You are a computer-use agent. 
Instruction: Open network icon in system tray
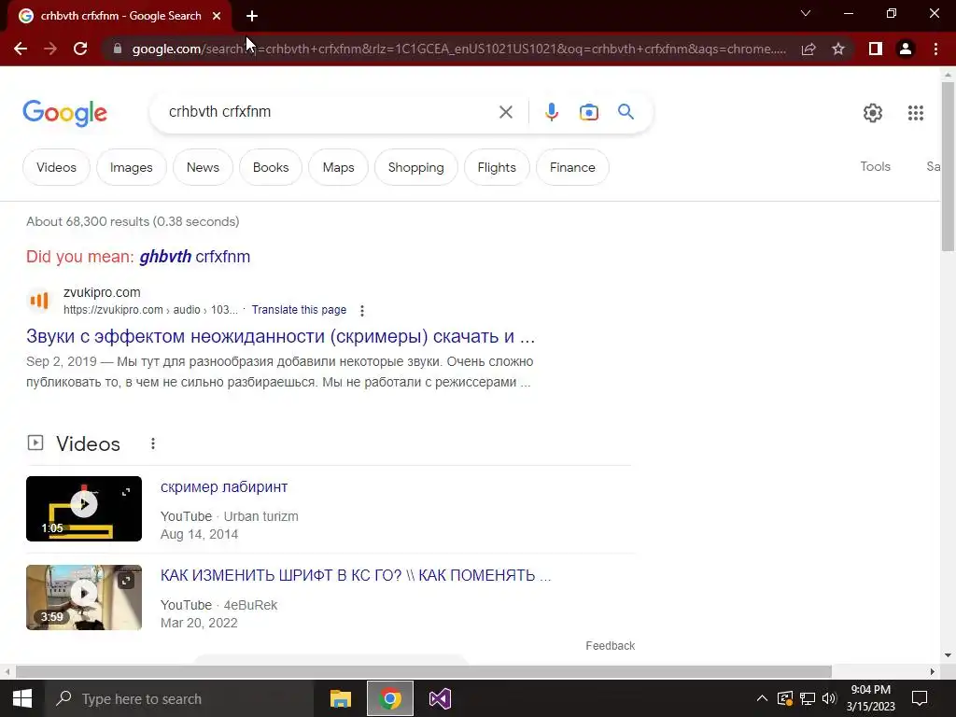tap(808, 698)
